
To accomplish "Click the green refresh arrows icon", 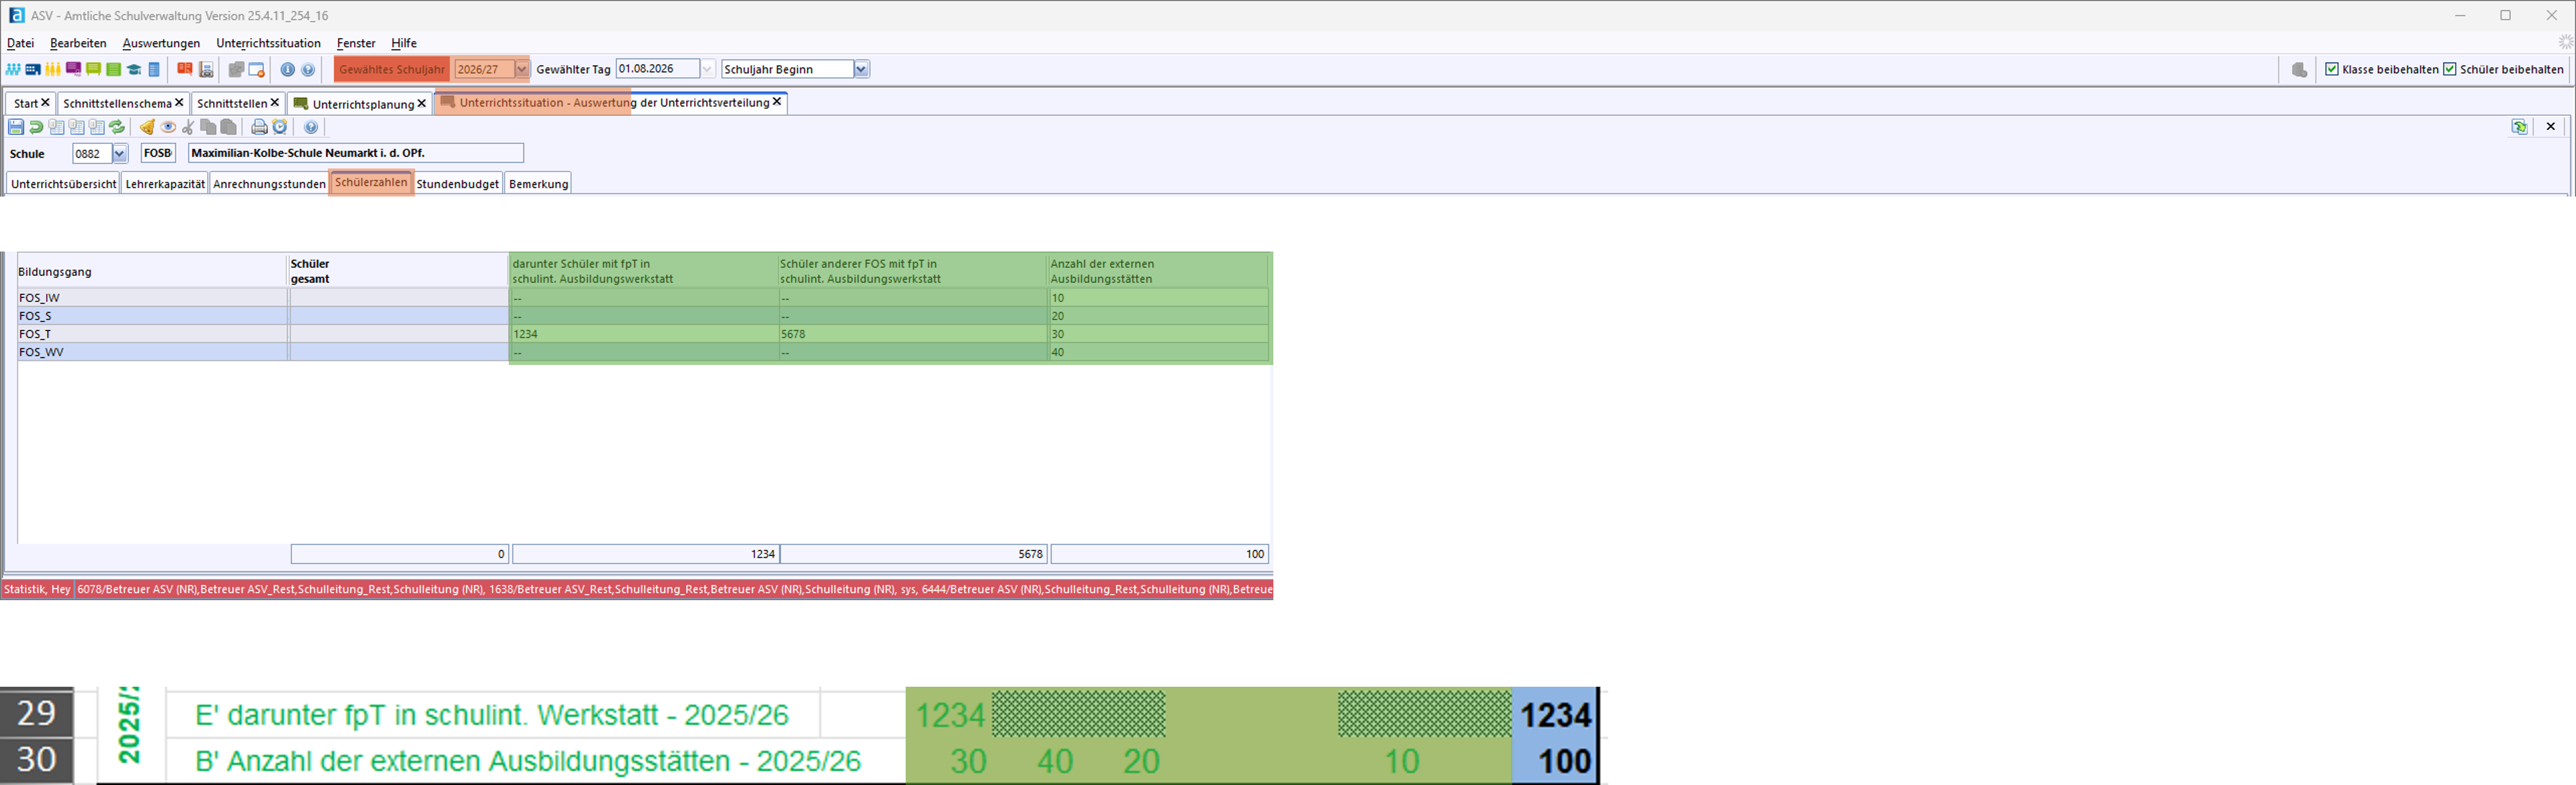I will (117, 127).
